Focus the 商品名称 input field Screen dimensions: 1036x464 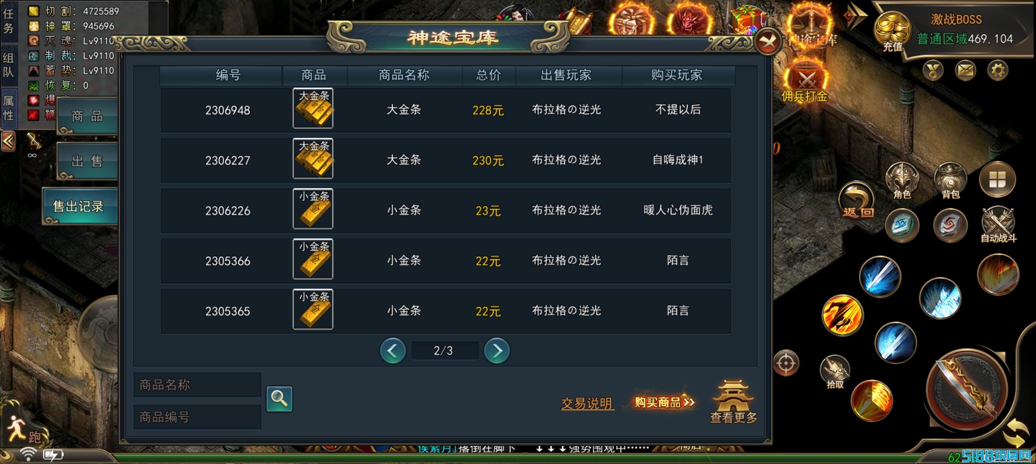pyautogui.click(x=197, y=385)
